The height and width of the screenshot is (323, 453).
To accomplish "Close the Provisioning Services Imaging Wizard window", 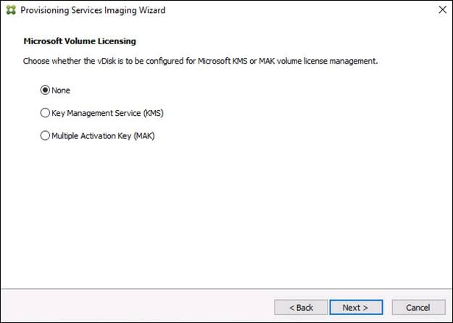I will point(442,10).
